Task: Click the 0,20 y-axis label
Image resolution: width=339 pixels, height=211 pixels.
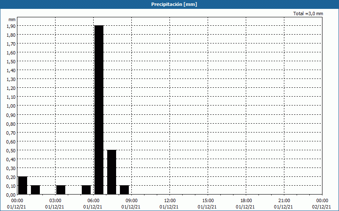Action: [11, 177]
